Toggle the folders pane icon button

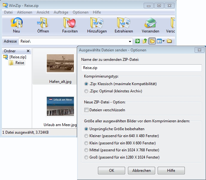tap(152, 41)
